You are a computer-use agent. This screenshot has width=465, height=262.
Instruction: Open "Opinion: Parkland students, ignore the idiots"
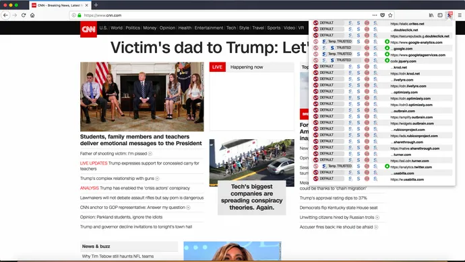point(121,217)
